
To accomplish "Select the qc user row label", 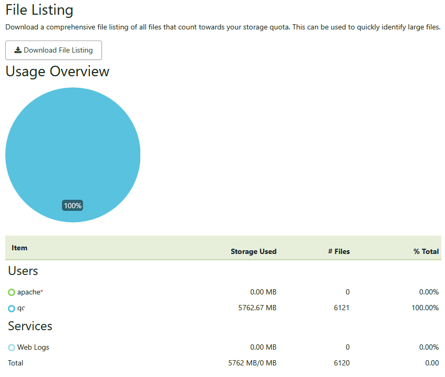I will (21, 308).
